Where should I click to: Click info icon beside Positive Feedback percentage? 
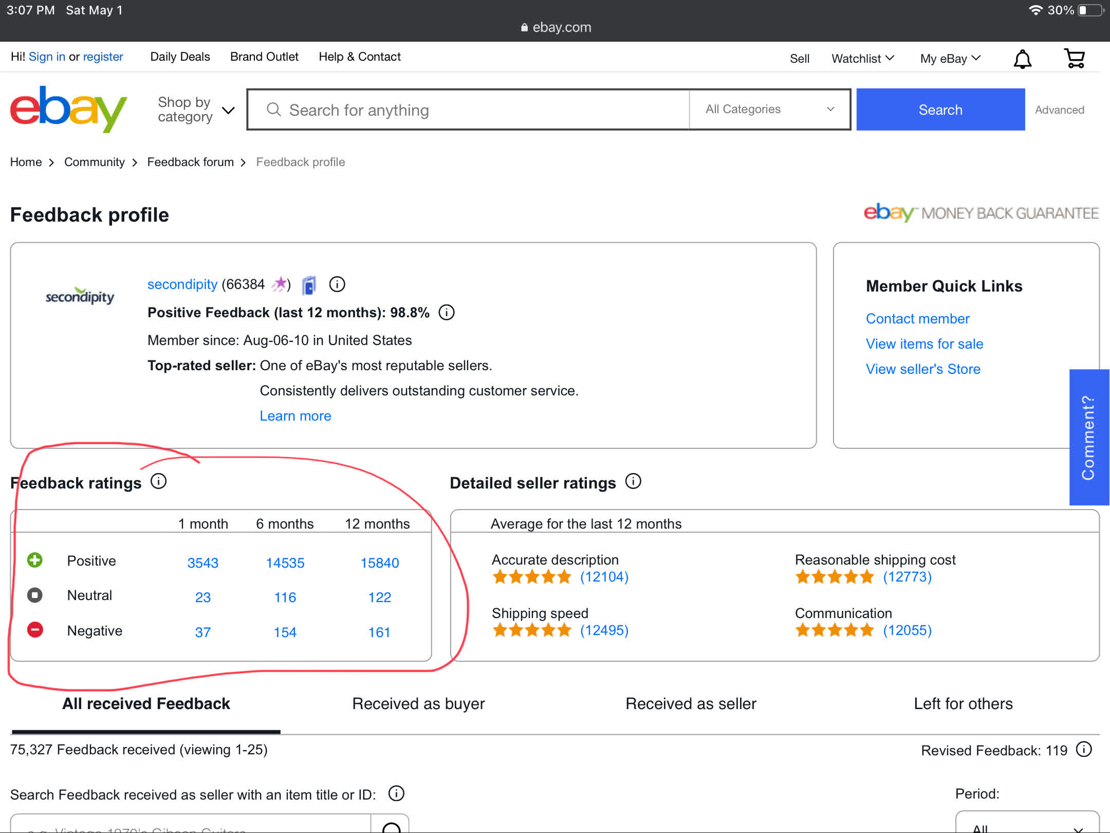point(447,312)
